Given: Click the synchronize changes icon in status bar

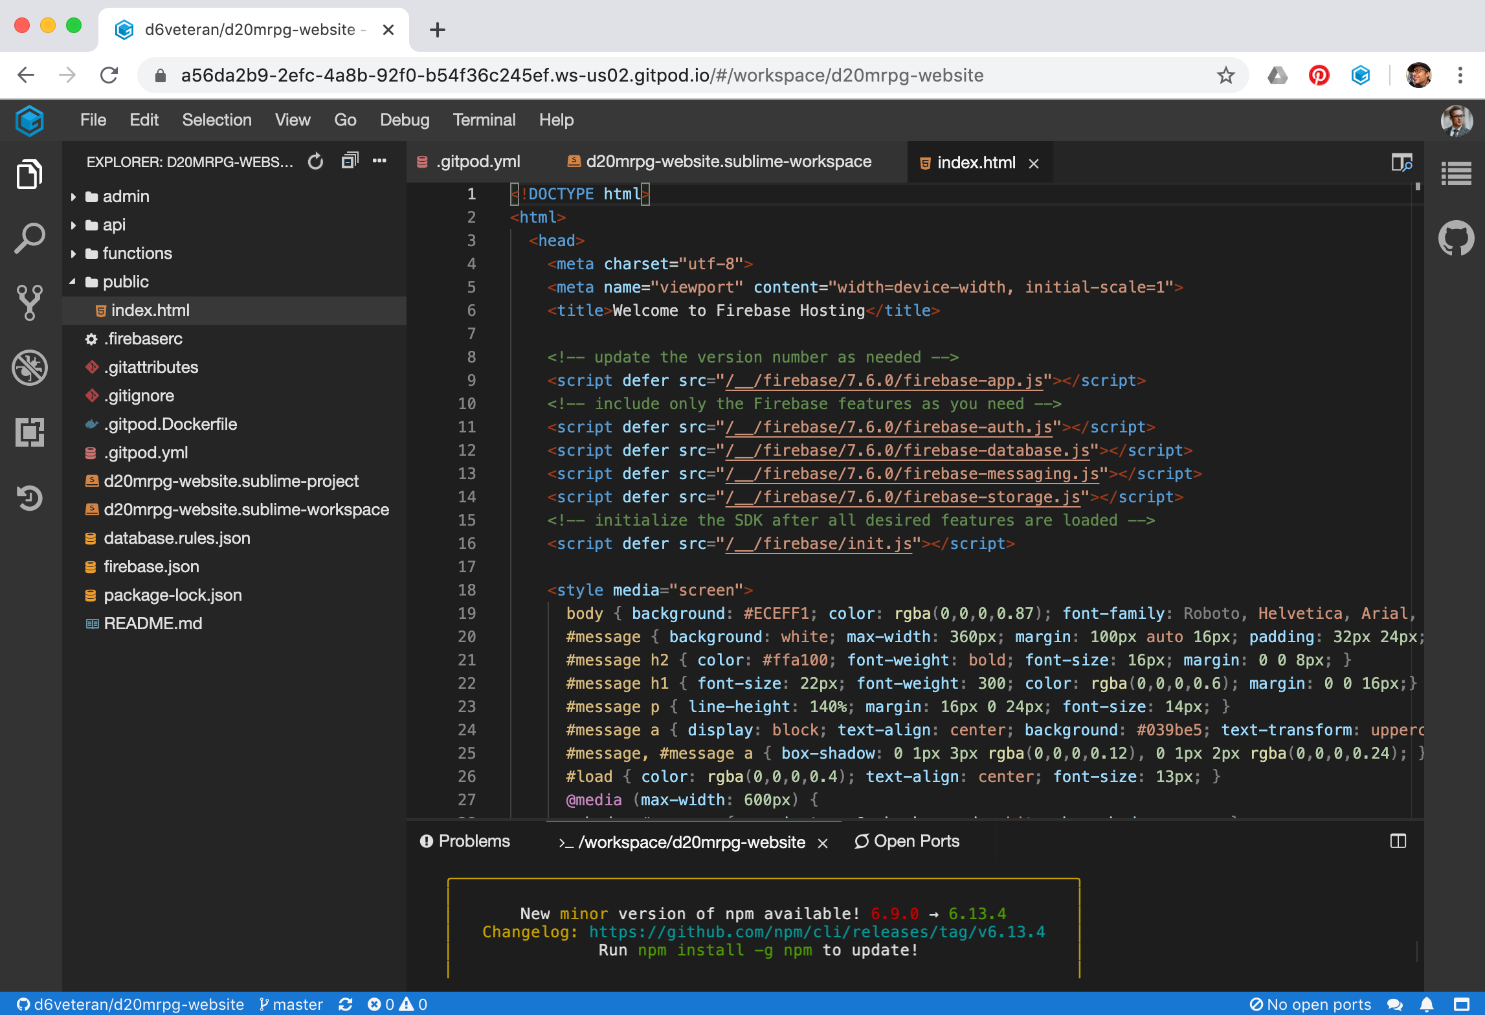Looking at the screenshot, I should pyautogui.click(x=346, y=1004).
